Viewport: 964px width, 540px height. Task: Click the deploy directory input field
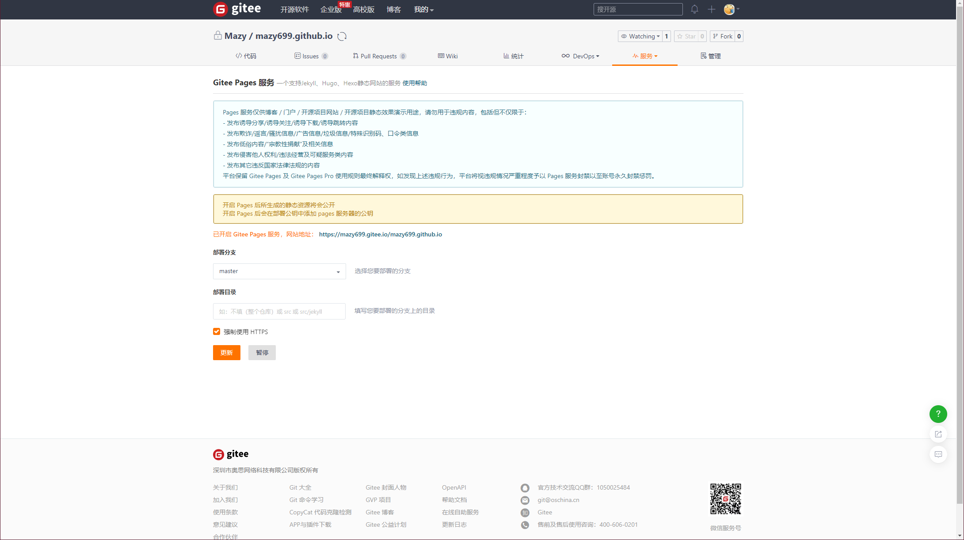click(279, 312)
